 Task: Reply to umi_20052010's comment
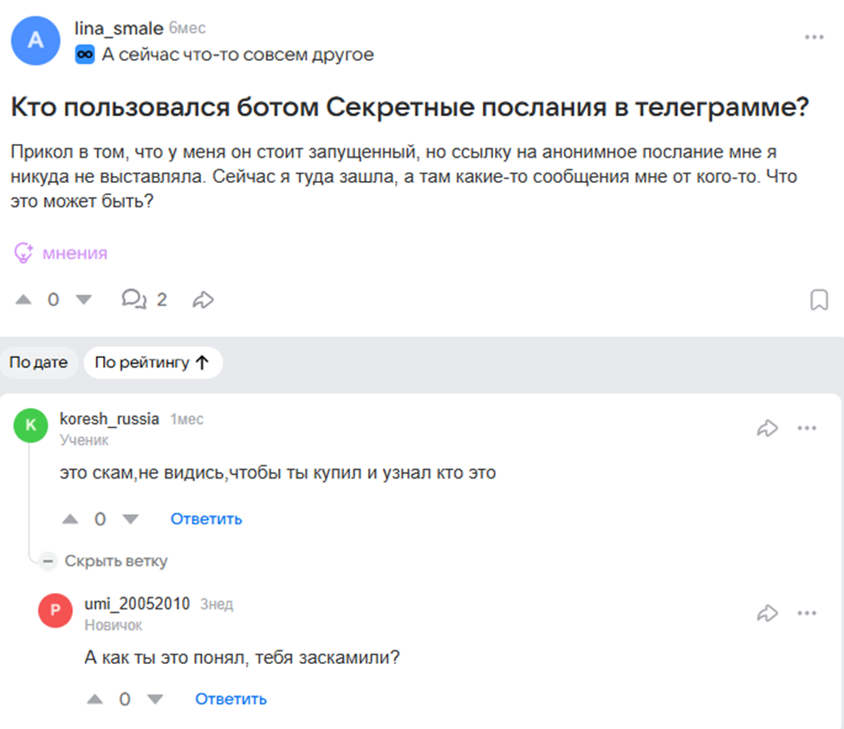230,699
